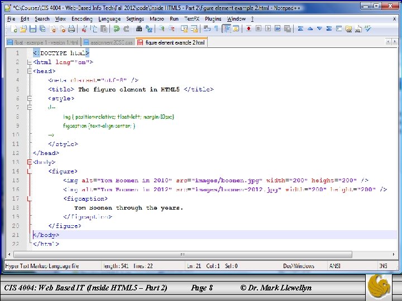The width and height of the screenshot is (402, 301).
Task: Open the Encoding menu
Action: point(82,19)
